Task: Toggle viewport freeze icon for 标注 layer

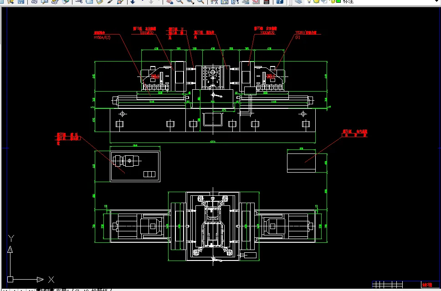Action: [x=324, y=1]
